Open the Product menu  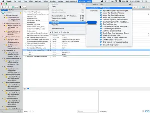tap(53, 1)
